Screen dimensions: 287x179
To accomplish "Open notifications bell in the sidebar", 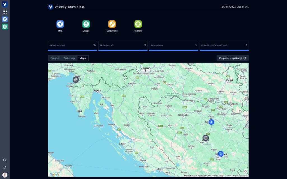I will (5, 168).
